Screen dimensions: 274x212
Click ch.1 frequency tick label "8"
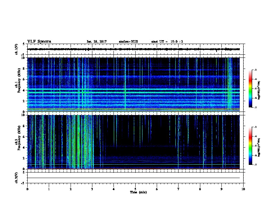point(24,69)
